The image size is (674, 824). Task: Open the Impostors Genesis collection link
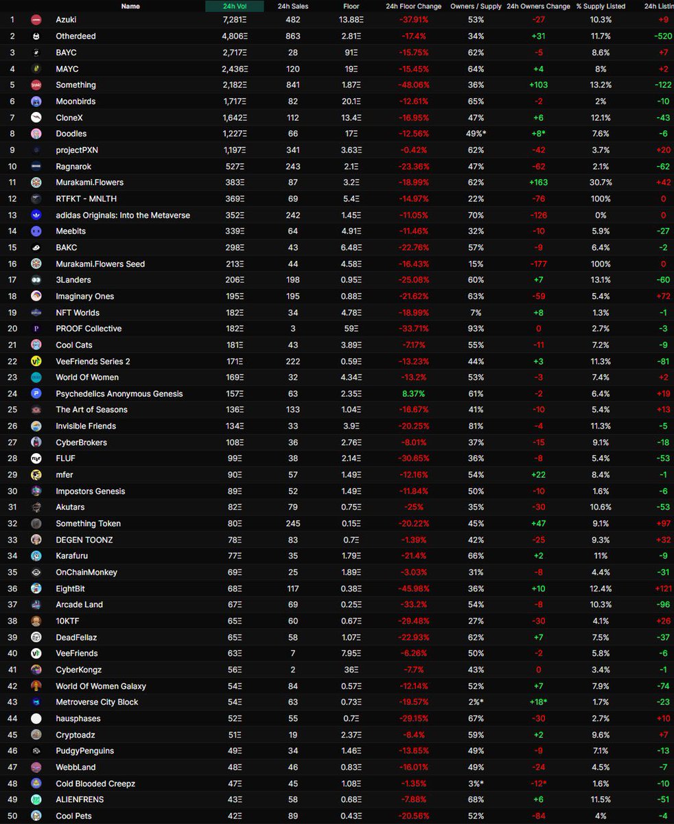(x=89, y=491)
